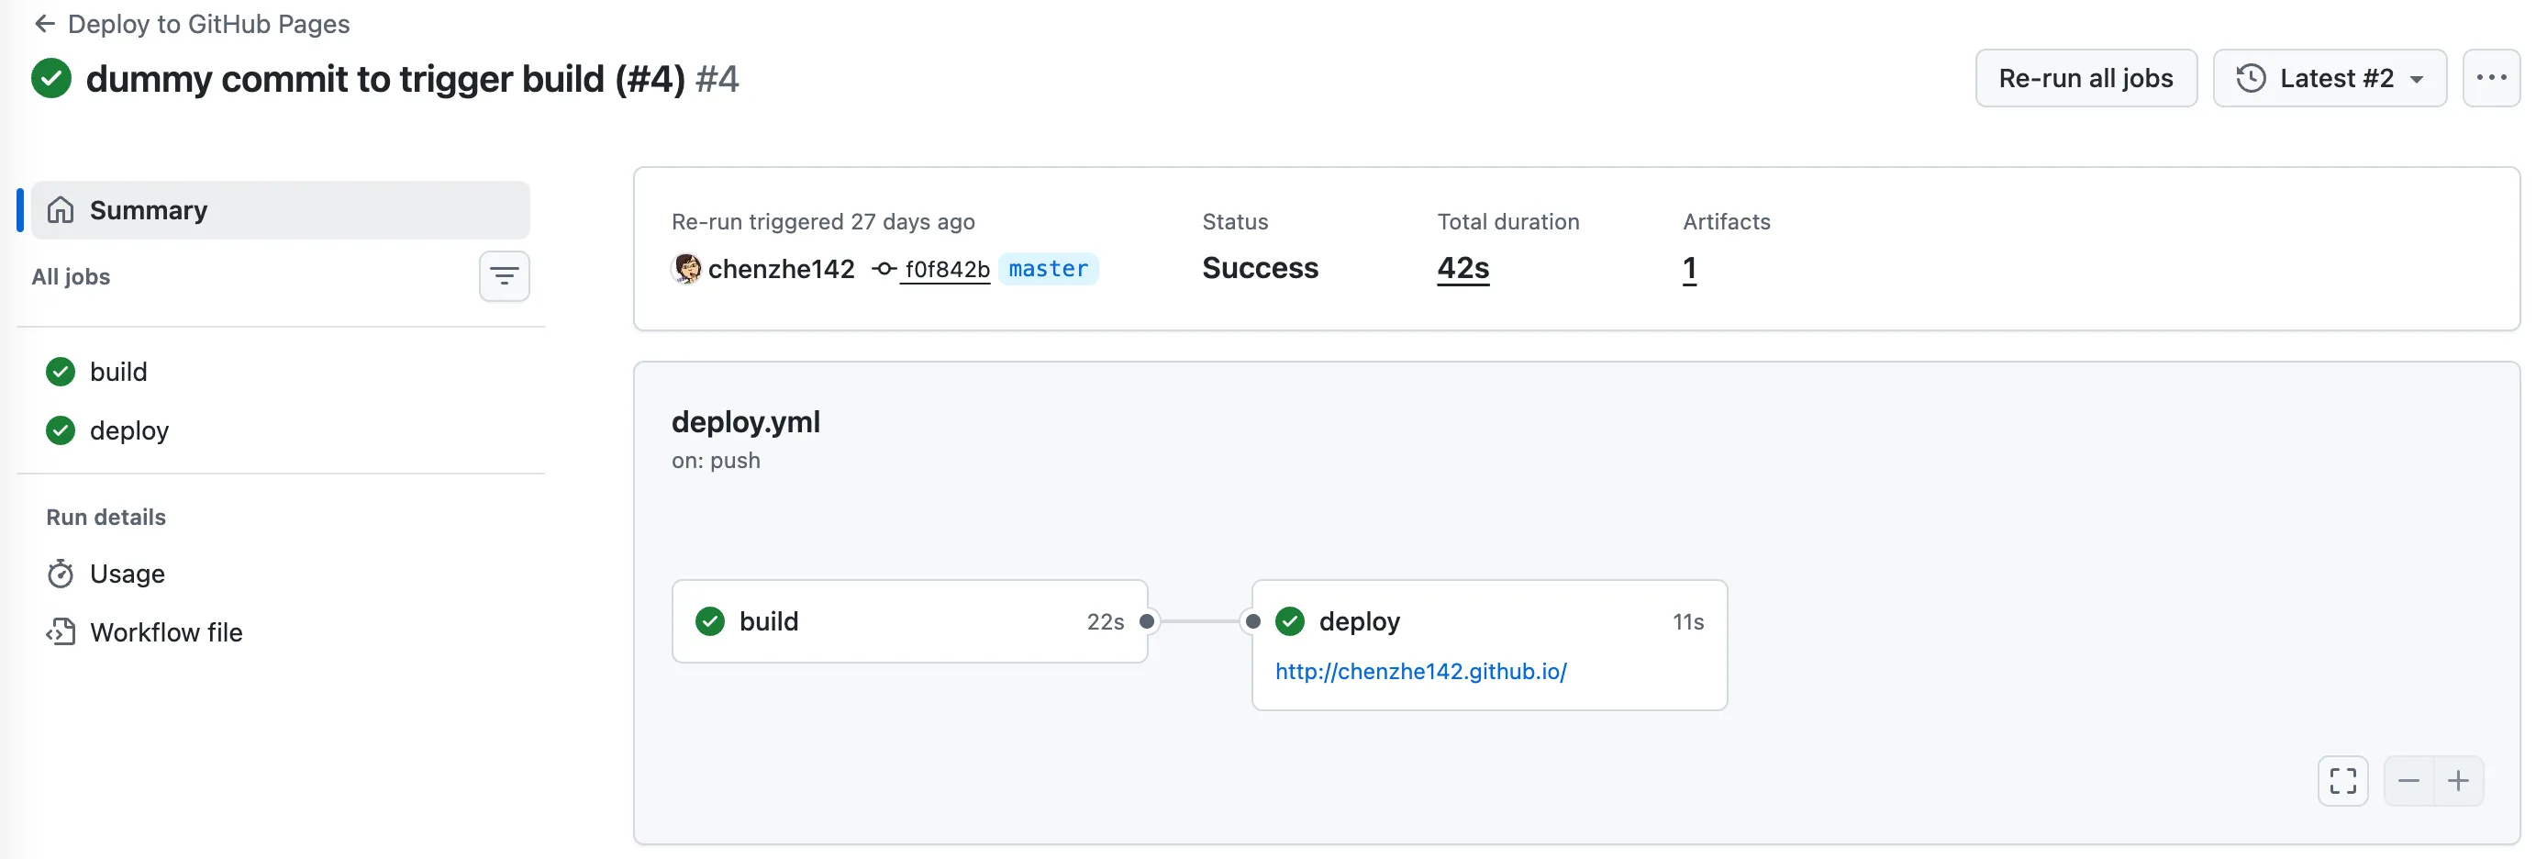
Task: Click the 'on: push' trigger text
Action: pos(716,461)
